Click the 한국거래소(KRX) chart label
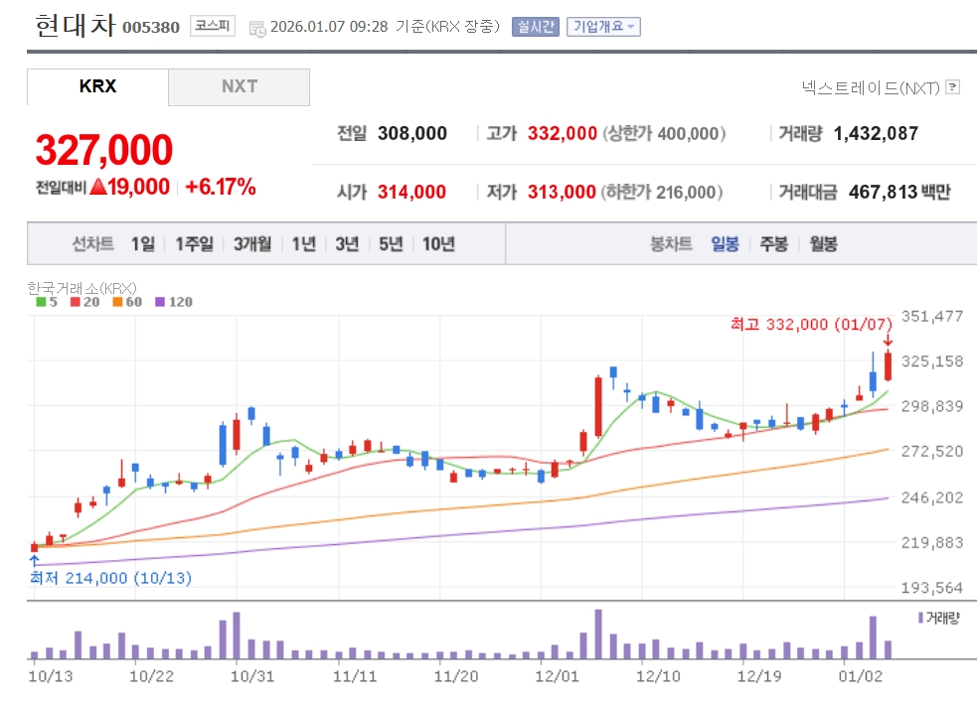This screenshot has height=709, width=977. pos(81,288)
